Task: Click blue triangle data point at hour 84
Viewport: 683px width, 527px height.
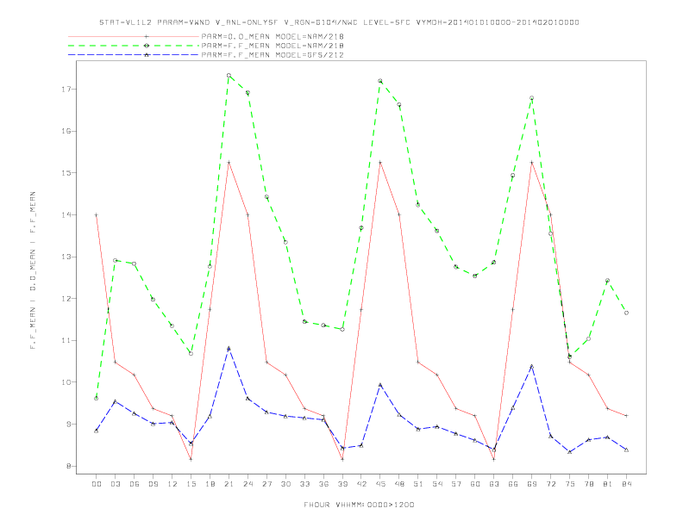Action: (626, 450)
